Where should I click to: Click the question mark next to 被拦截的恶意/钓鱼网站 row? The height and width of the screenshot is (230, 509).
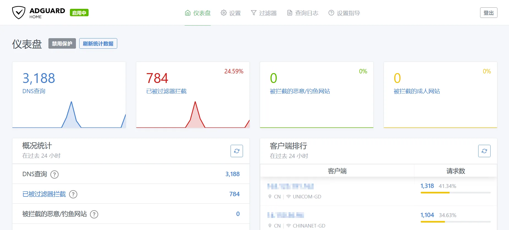point(94,214)
